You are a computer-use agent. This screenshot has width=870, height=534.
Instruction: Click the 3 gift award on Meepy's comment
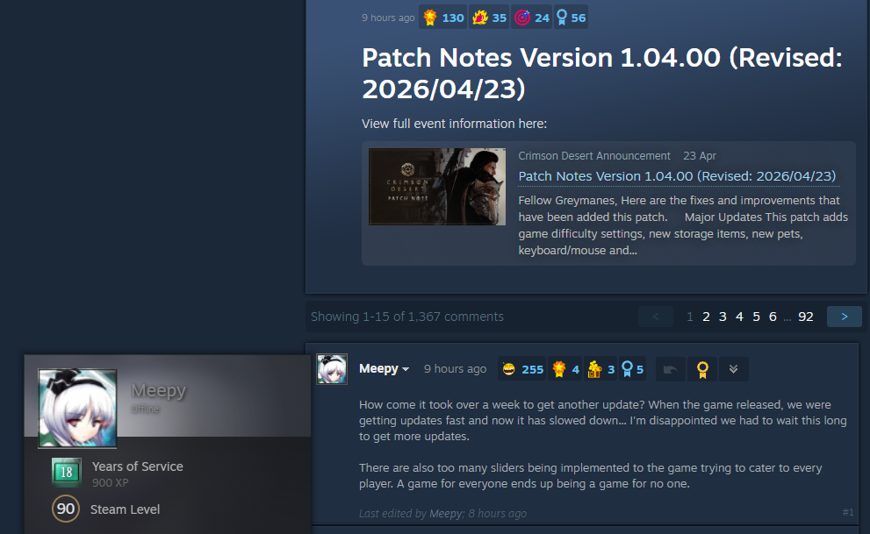click(x=600, y=369)
